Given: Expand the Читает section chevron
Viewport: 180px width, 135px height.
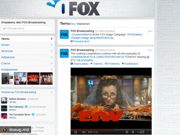Looking at the screenshot, I should coord(51,45).
